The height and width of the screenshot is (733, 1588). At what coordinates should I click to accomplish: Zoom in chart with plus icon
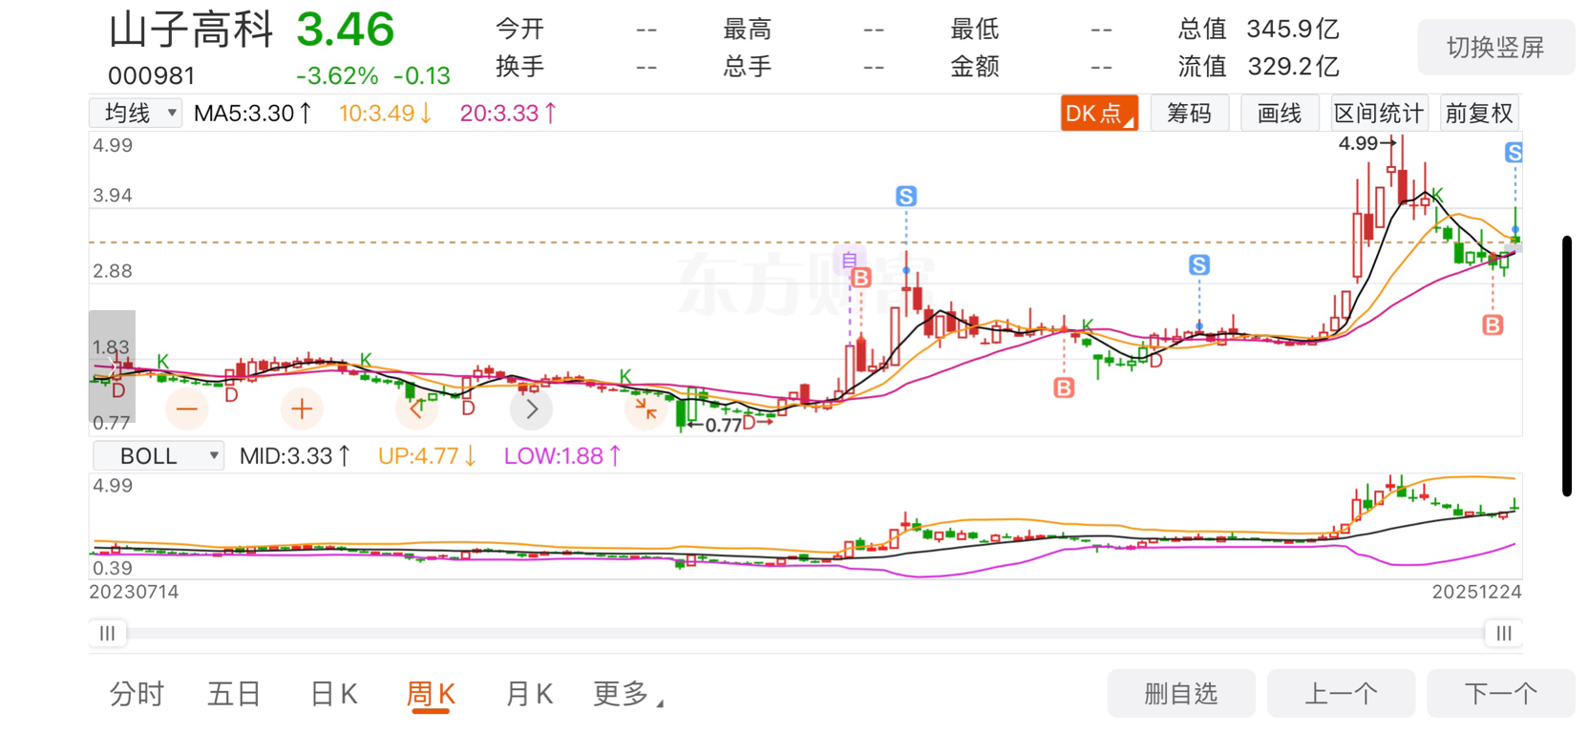coord(302,409)
